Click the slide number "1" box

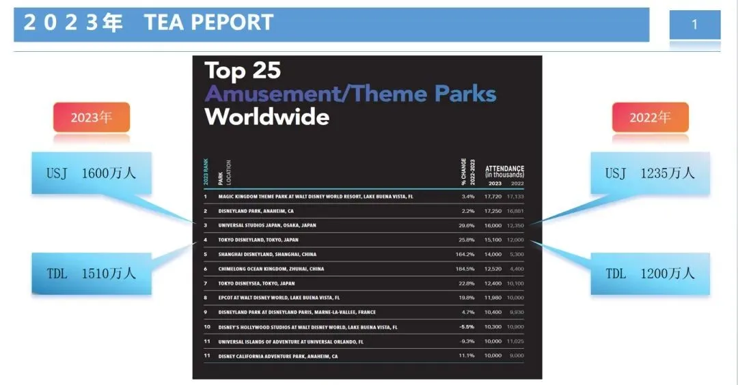(x=695, y=25)
